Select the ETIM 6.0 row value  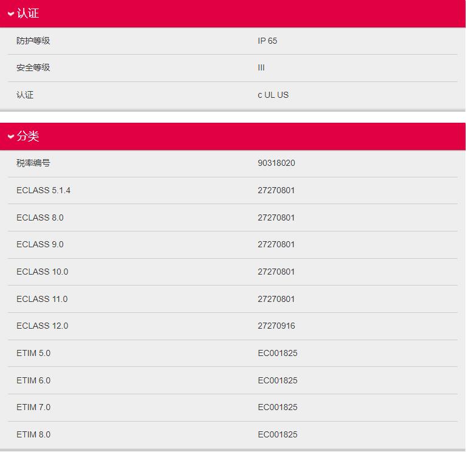click(x=278, y=380)
